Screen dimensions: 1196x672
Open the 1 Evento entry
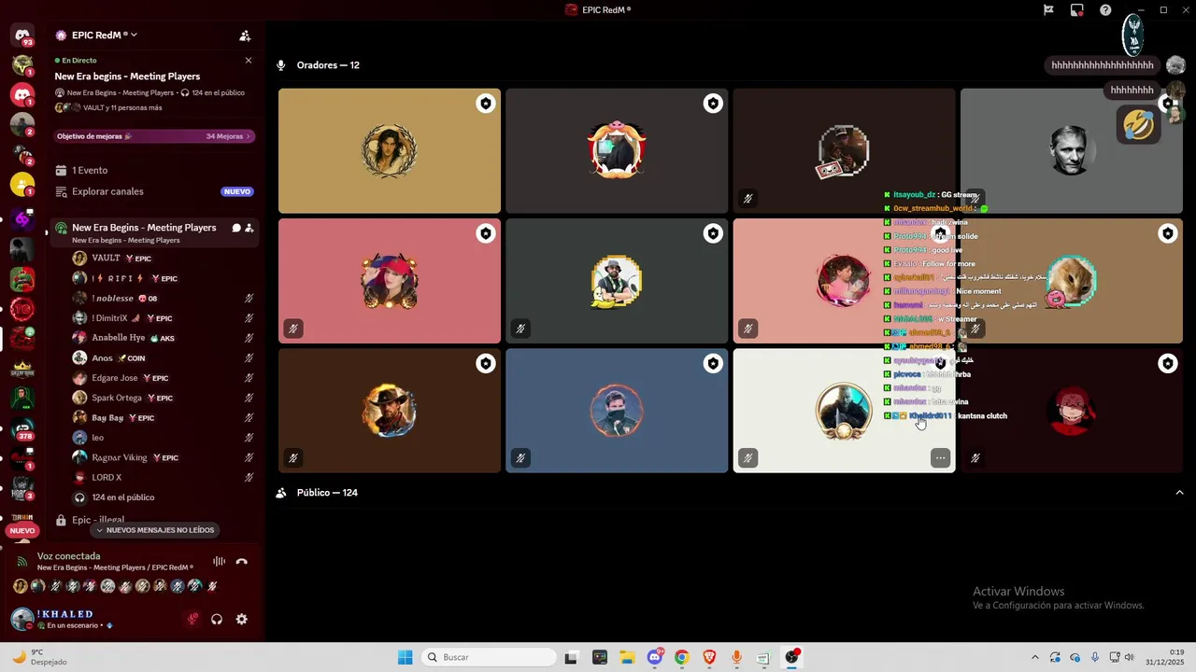click(154, 171)
